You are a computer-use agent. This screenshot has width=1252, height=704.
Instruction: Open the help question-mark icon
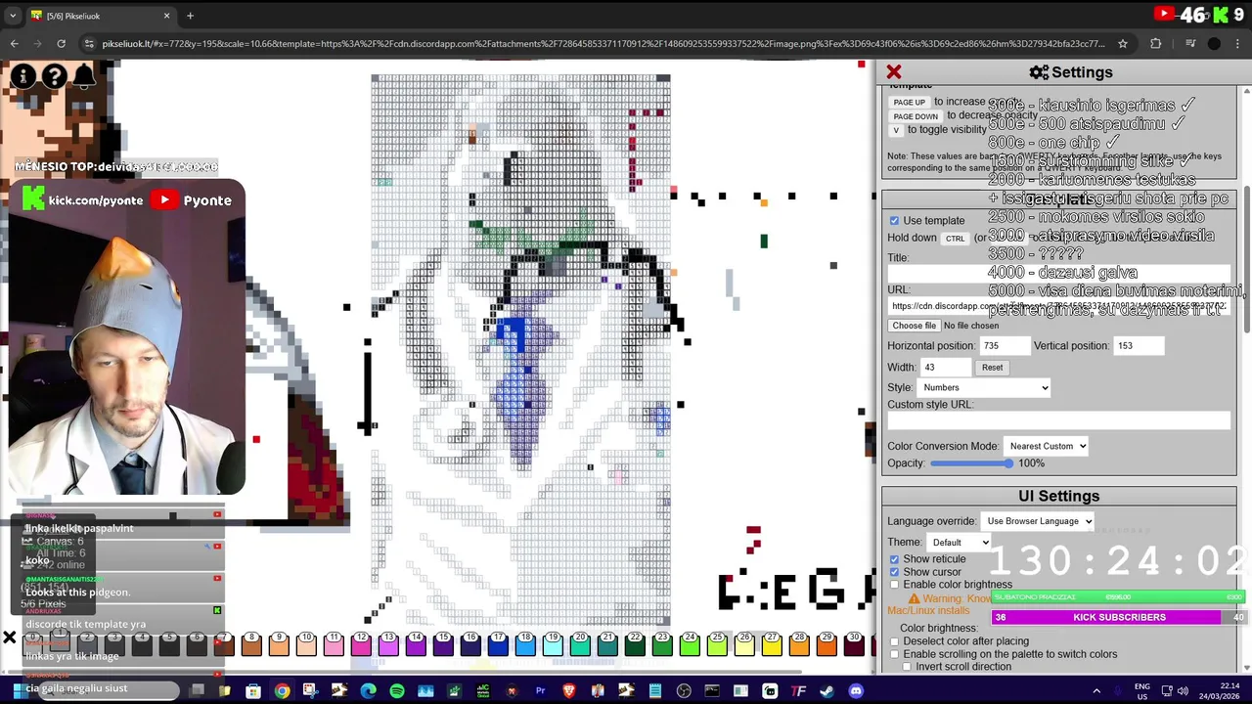[55, 76]
